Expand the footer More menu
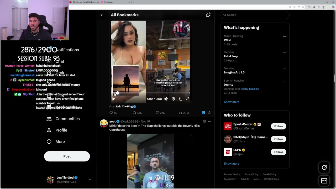 pos(257,179)
